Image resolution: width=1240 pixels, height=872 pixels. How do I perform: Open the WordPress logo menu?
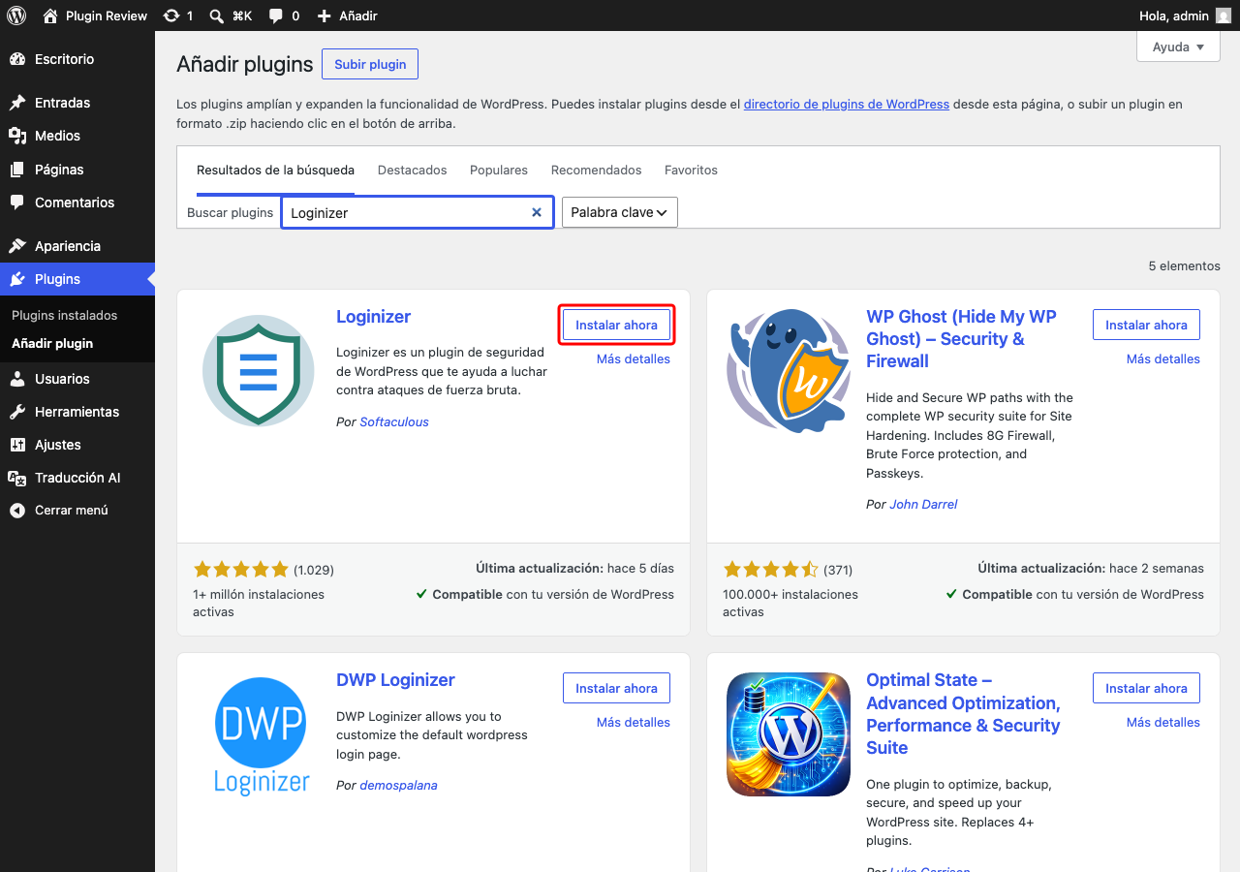coord(16,16)
